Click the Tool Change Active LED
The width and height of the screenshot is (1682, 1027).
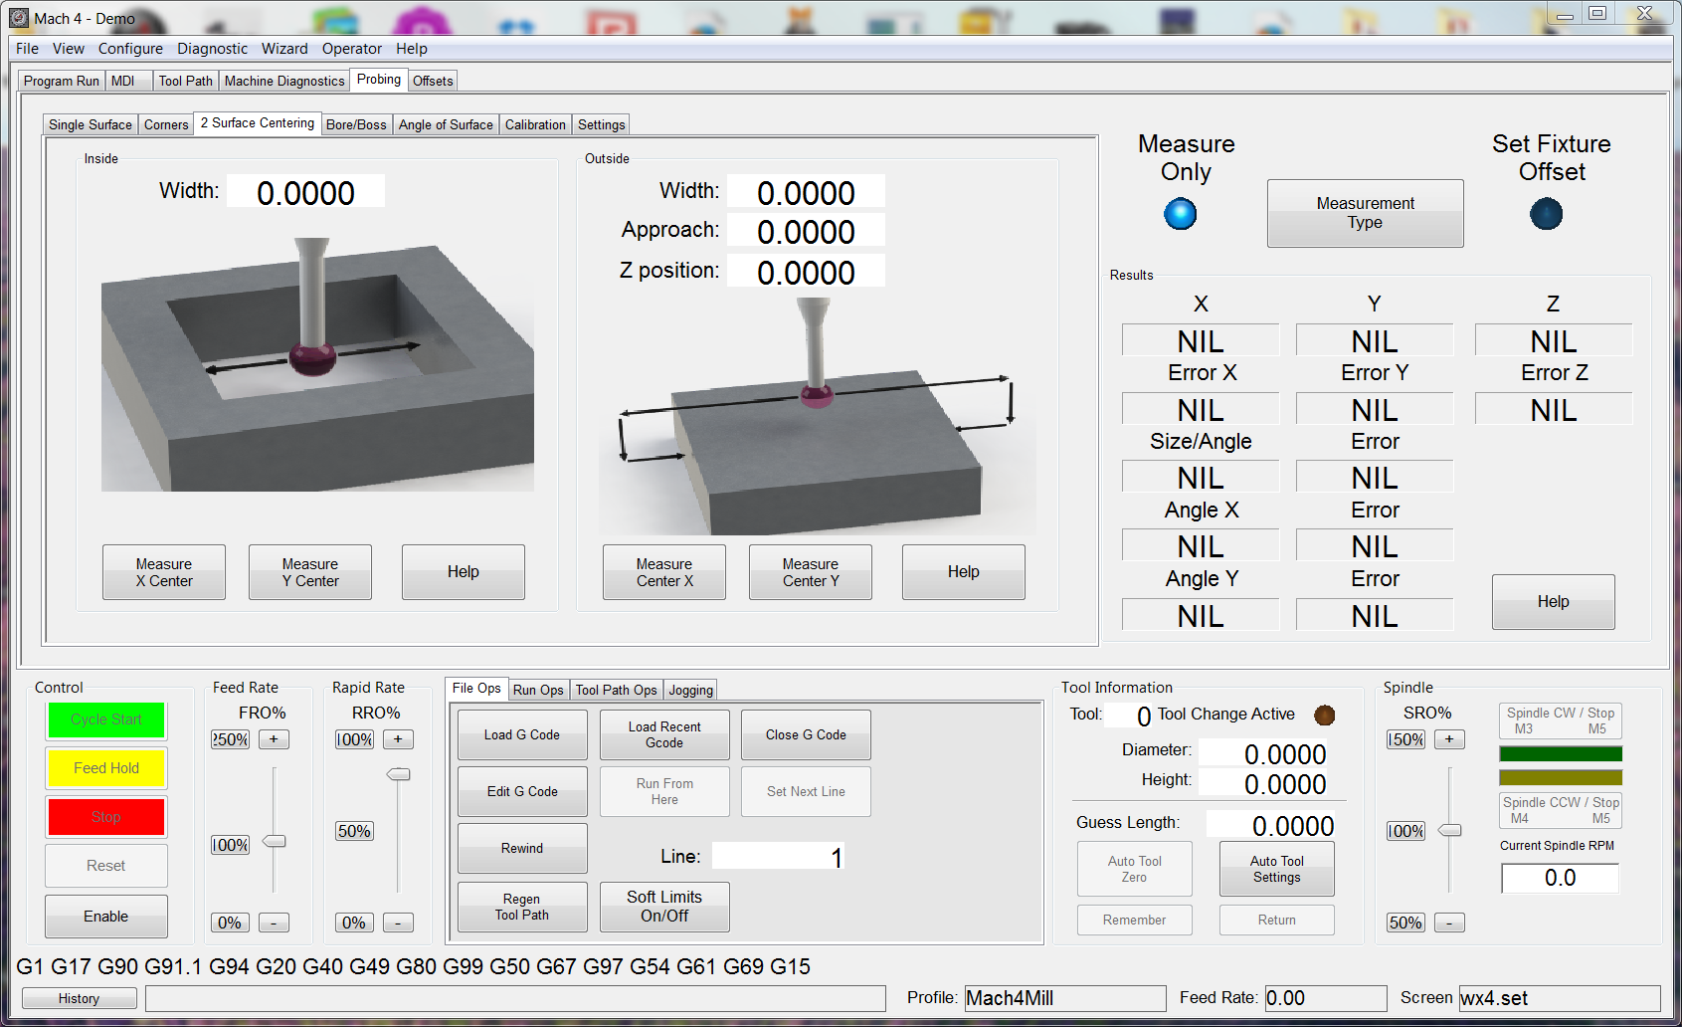click(1324, 715)
